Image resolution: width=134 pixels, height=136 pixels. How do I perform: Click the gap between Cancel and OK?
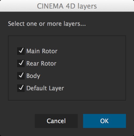80,121
